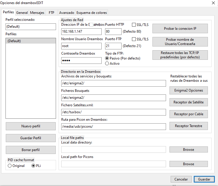Image resolution: width=218 pixels, height=186 pixels.
Task: Click the Receptor por Cable button
Action: point(189,114)
